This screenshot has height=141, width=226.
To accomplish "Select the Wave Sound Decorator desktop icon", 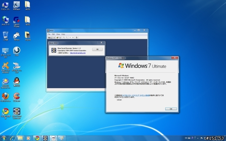I will 17,114.
